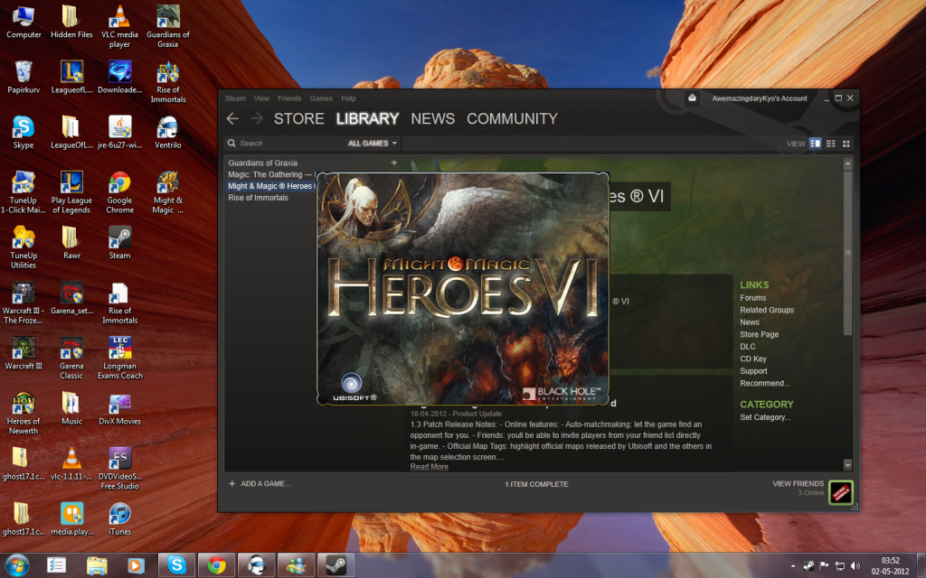Screen dimensions: 926x578
Task: Select the Papirkurv recycle bin icon
Action: click(x=24, y=78)
